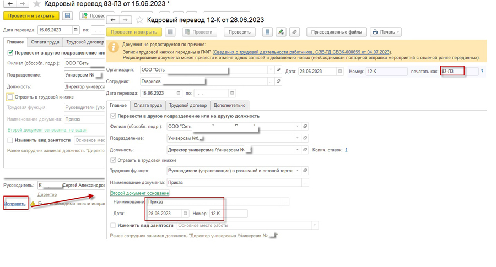Open calendar picker for Дата 28.06.2023 header field
This screenshot has height=267, width=496.
pos(340,72)
